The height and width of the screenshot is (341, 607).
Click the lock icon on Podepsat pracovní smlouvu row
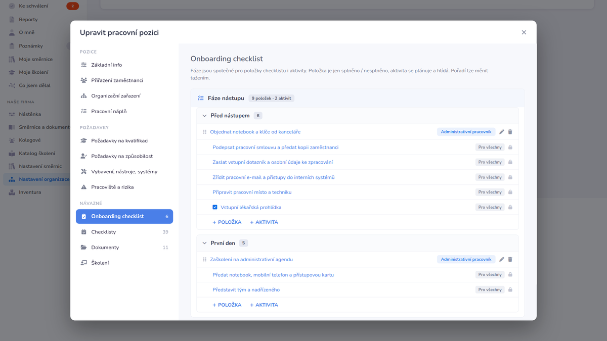pyautogui.click(x=510, y=148)
